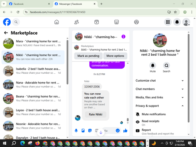Open Beana's charming home conversation
The image size is (196, 147).
(x=33, y=98)
